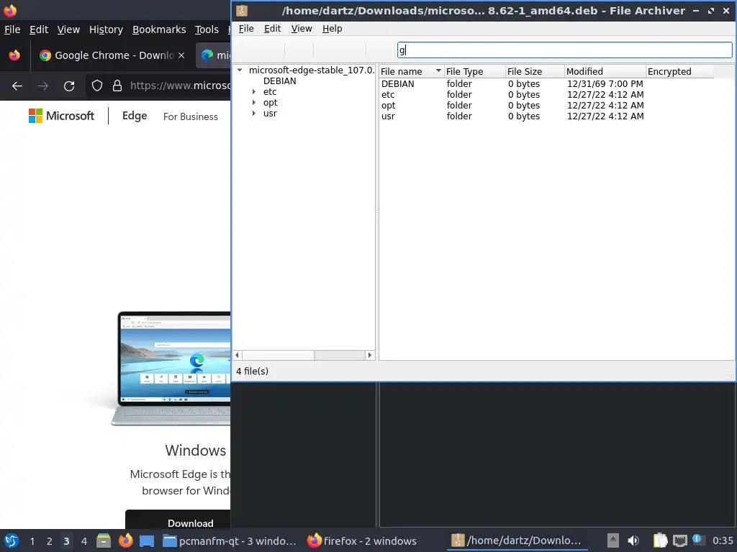
Task: Sort by Encrypted column header
Action: (x=679, y=71)
